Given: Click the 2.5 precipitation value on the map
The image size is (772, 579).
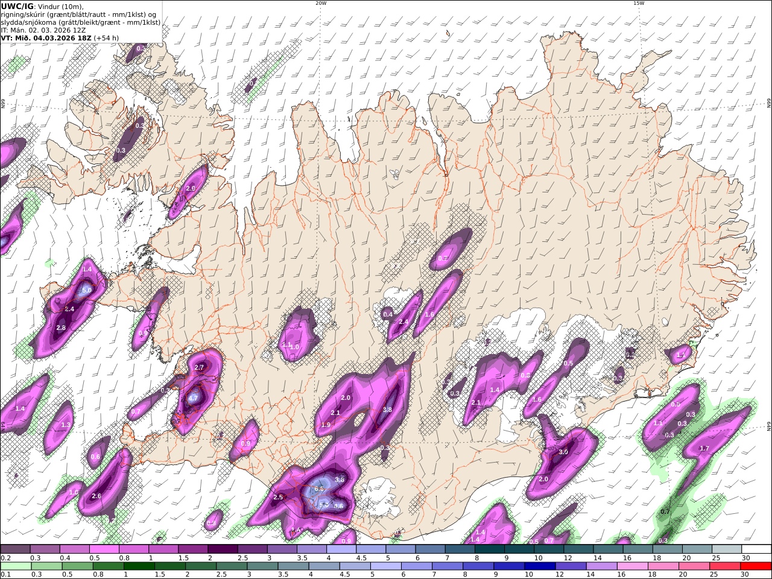Looking at the screenshot, I should 278,498.
